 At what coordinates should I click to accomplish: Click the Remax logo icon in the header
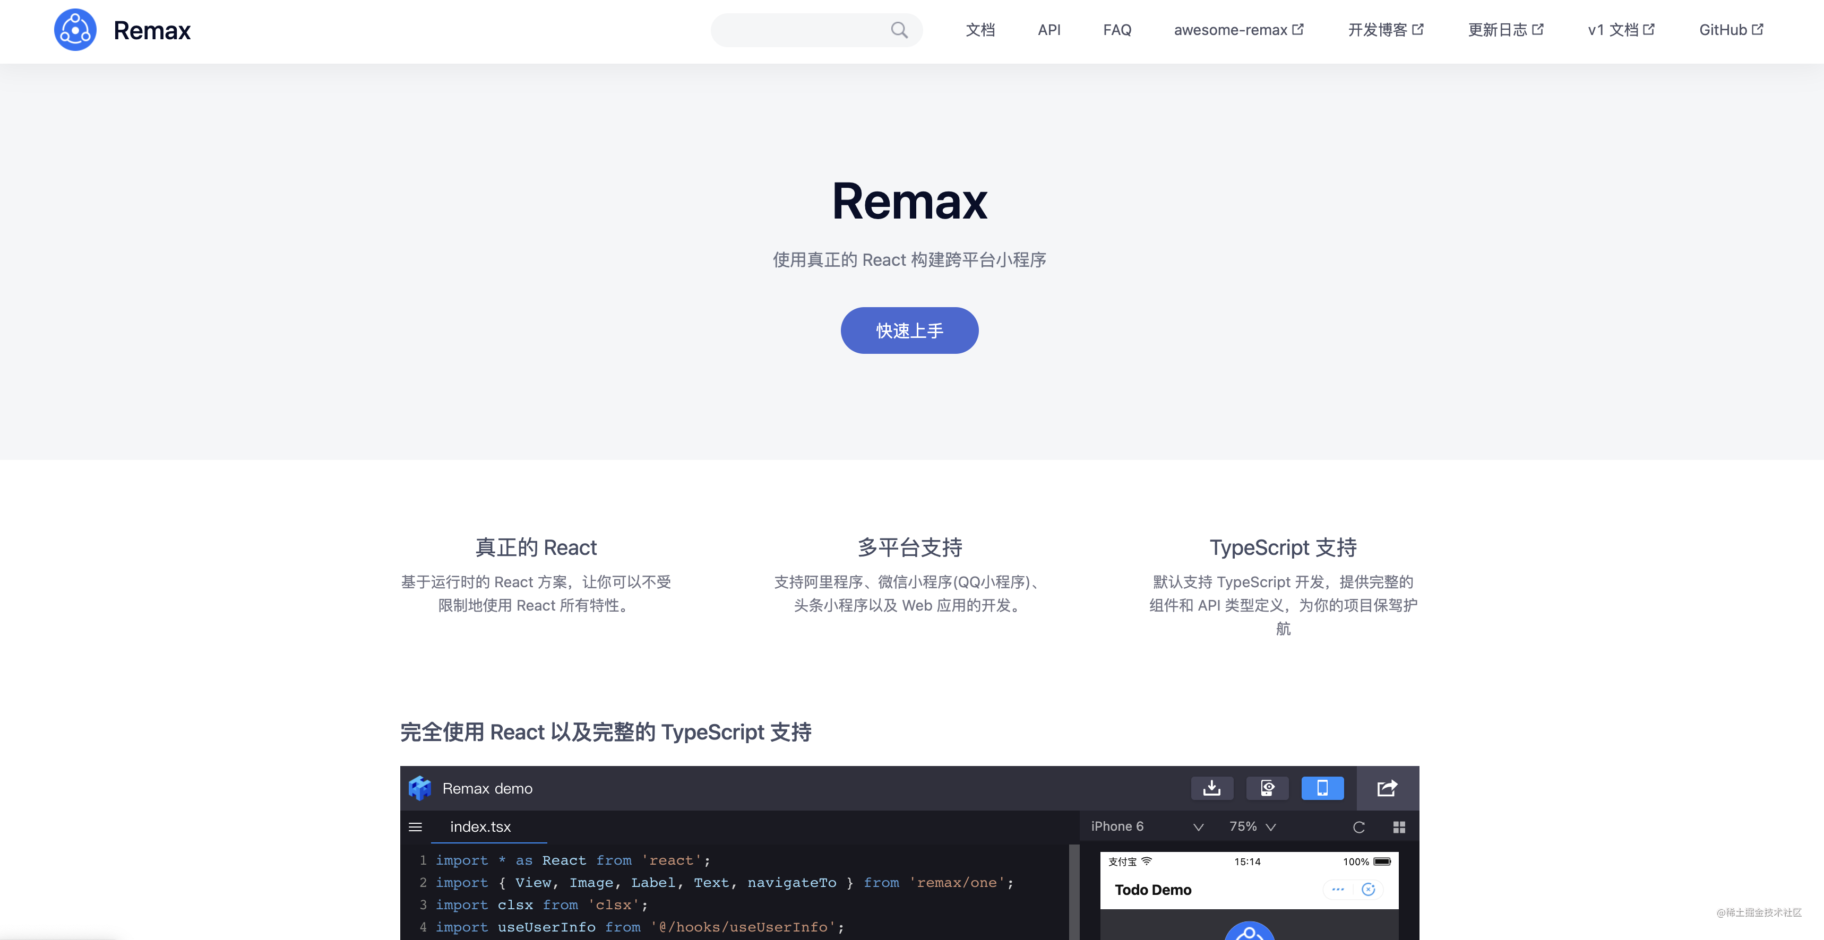tap(75, 30)
